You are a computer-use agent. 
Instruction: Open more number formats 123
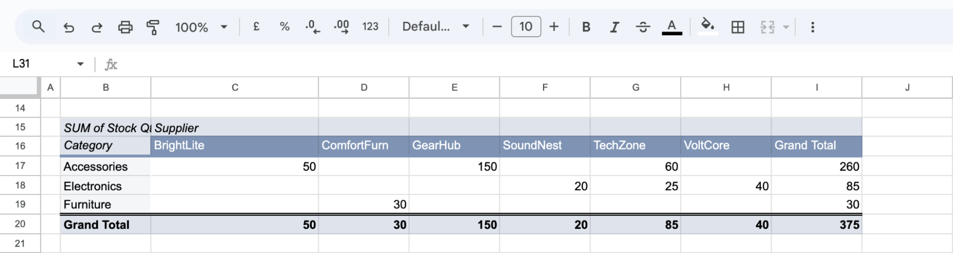[x=370, y=27]
